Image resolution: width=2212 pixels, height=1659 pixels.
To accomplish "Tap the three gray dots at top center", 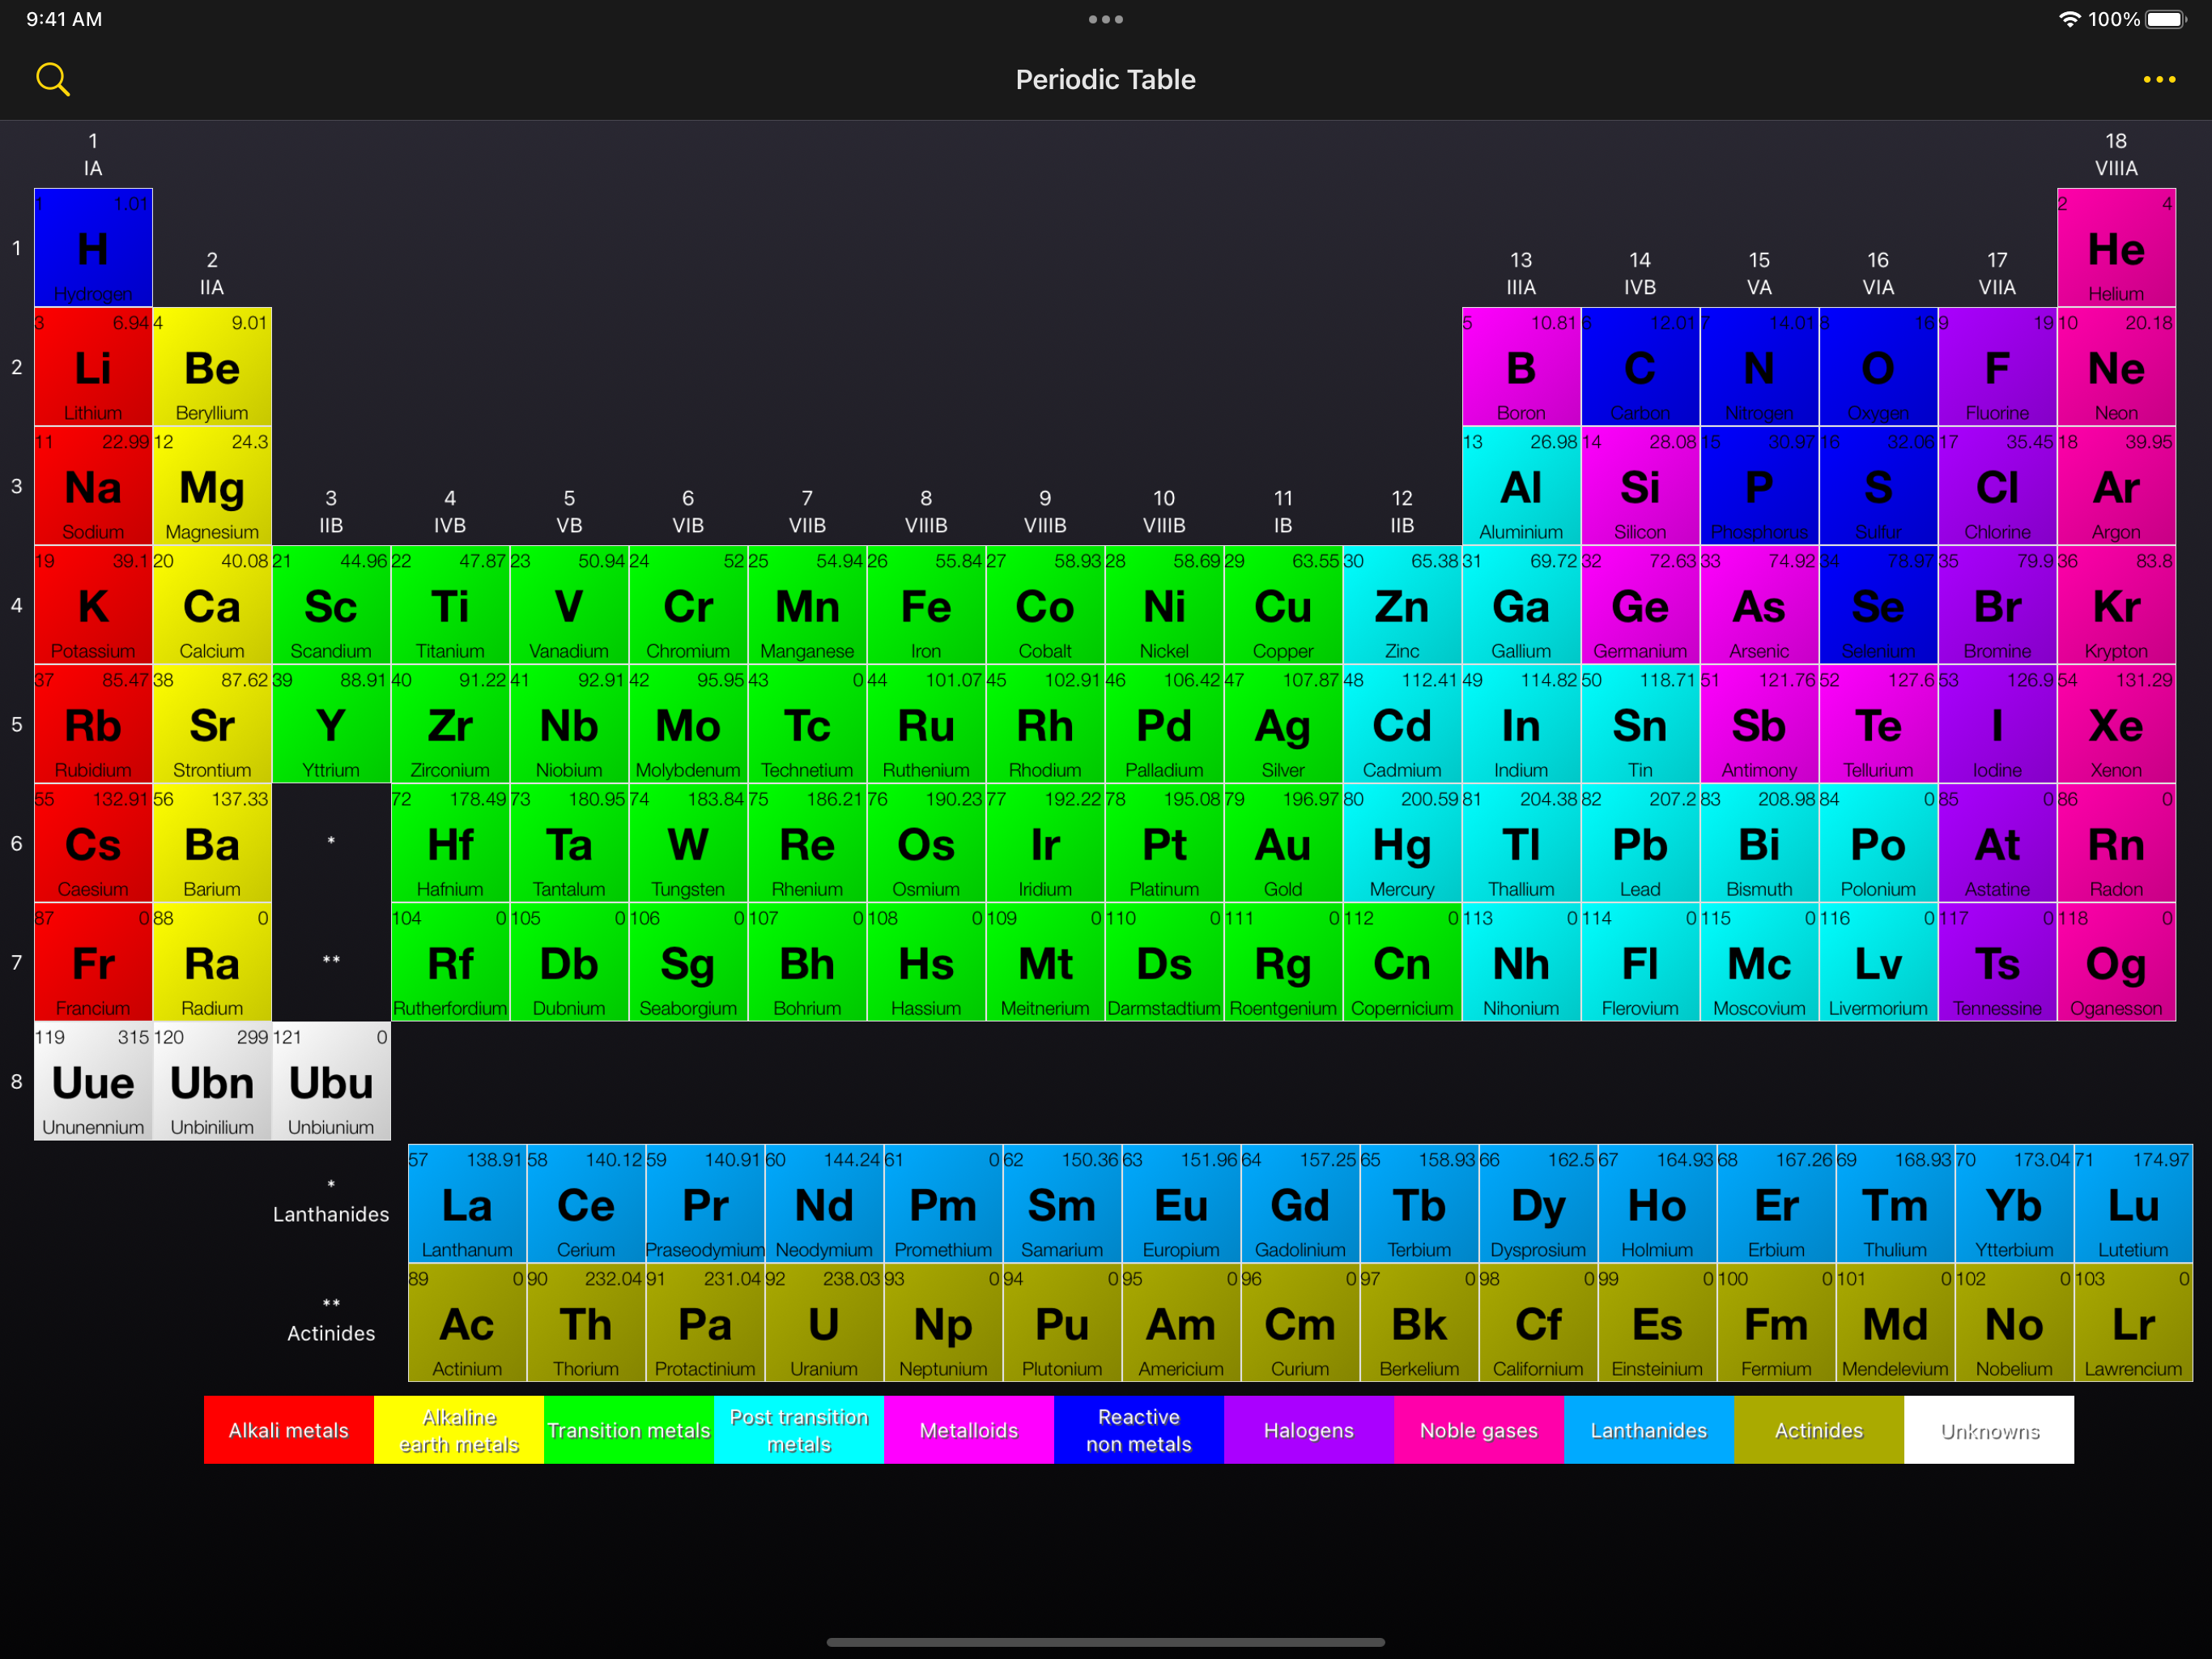I will click(x=1105, y=19).
